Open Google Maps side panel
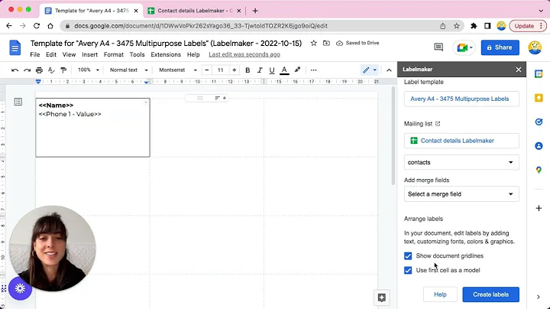Viewport: 550px width, 309px height. (539, 170)
